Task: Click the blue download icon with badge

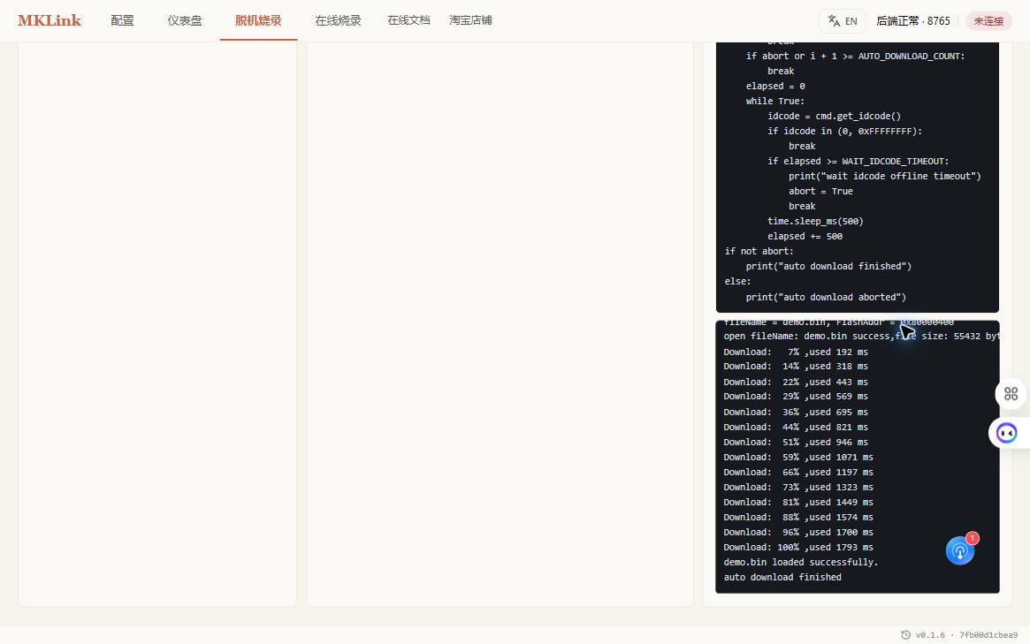Action: (960, 550)
